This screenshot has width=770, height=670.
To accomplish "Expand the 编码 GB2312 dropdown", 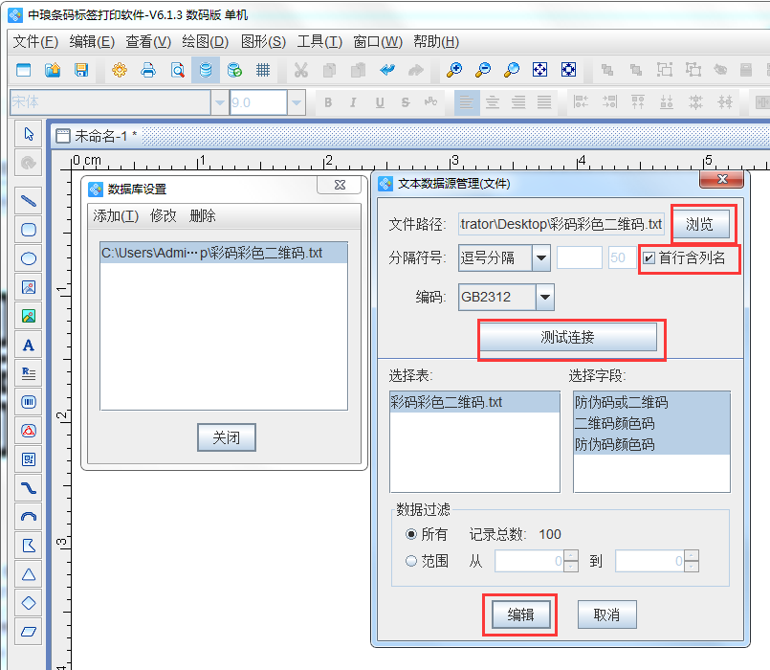I will 545,298.
